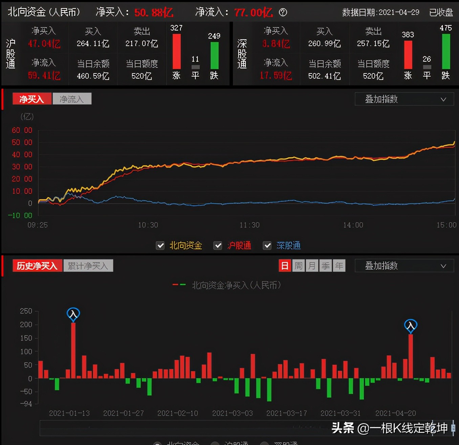The image size is (459, 445).
Task: Click the 沪股通 green 跌 bar showing 249
Action: 214,56
